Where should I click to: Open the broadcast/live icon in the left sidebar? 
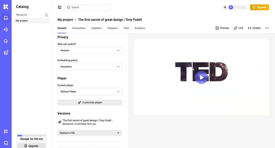[6, 29]
